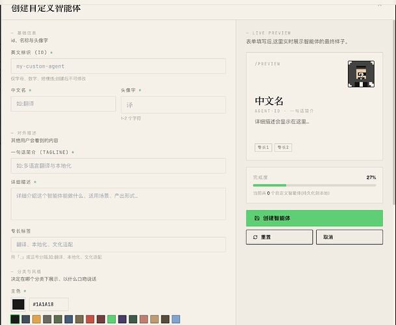Focus the 英文标识 ID field with my-custom-agent placeholder

[x=118, y=66]
